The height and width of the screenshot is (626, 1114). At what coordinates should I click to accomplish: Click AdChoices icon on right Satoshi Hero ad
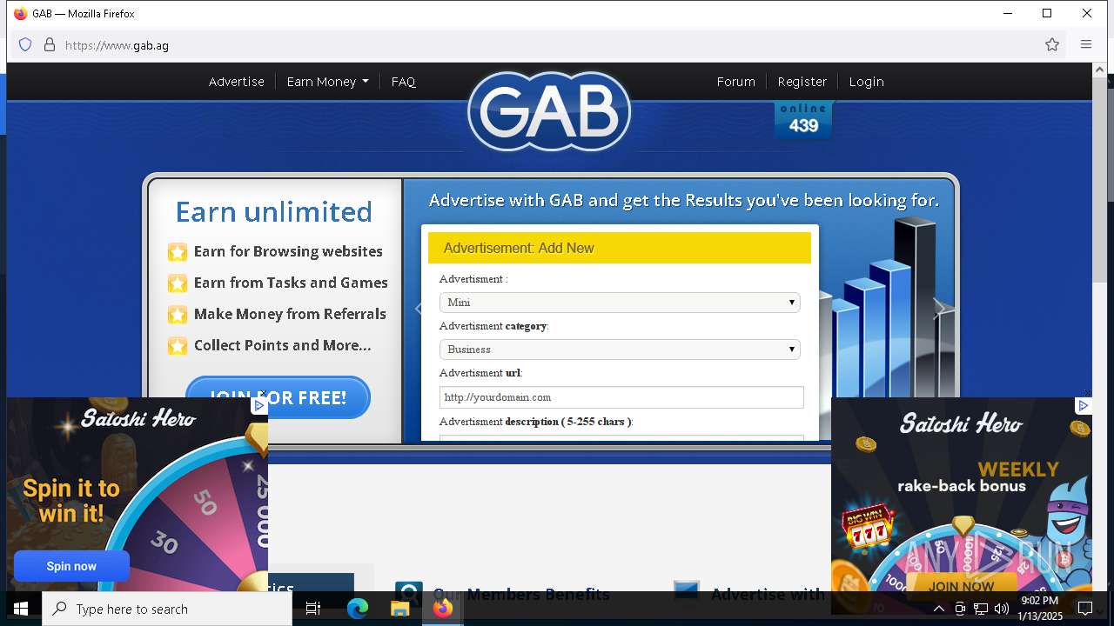[x=1084, y=405]
